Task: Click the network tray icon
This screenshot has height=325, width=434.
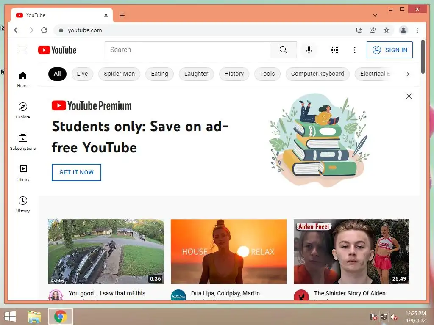Action: click(x=384, y=317)
